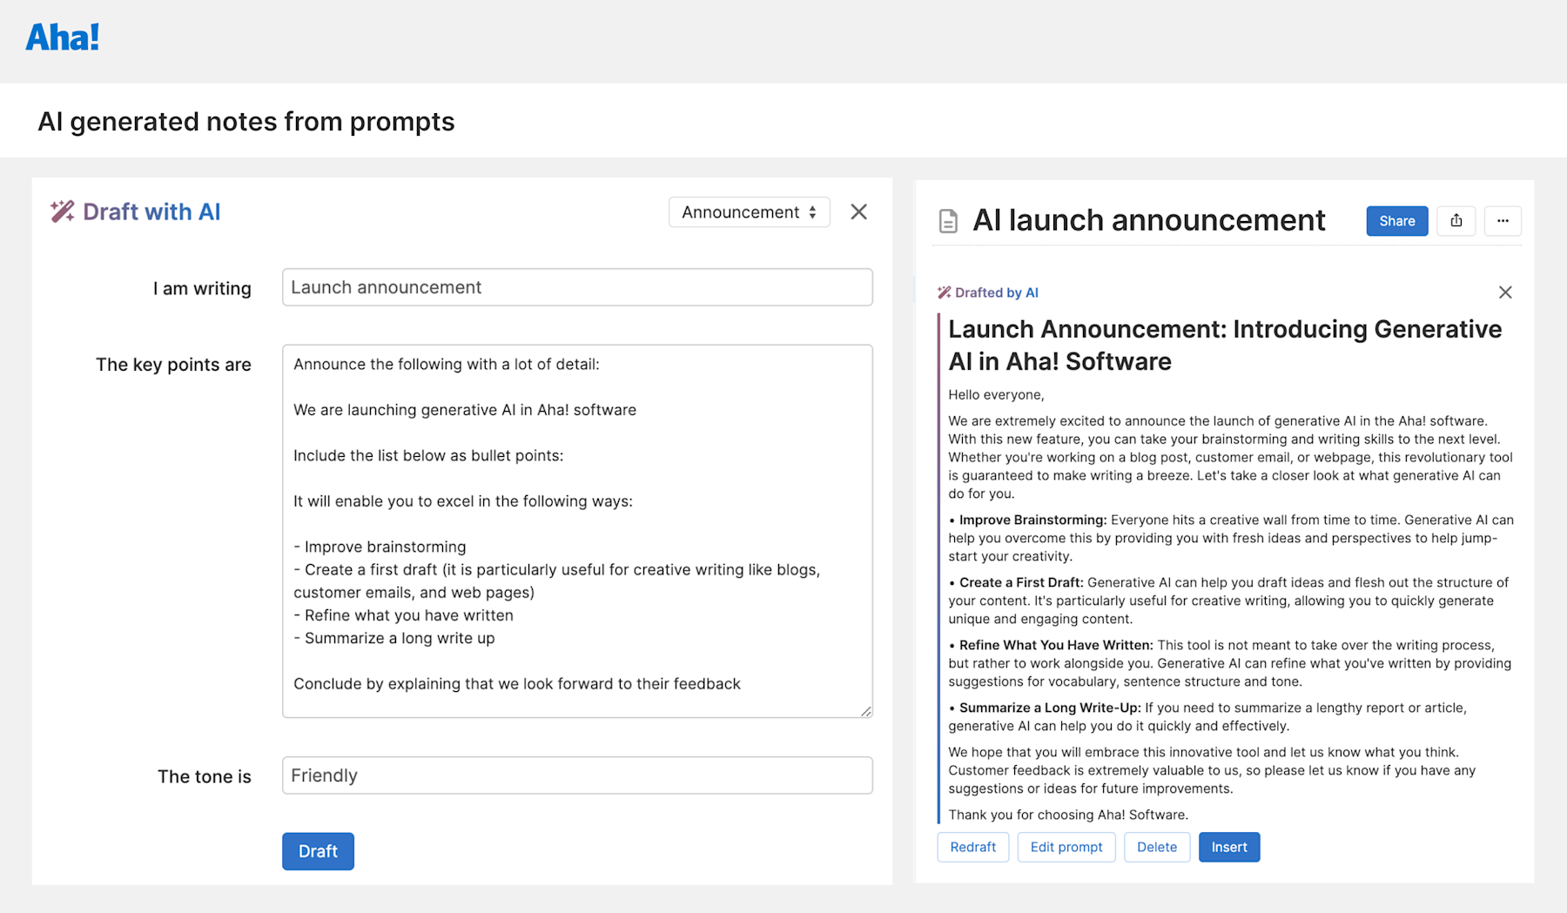The height and width of the screenshot is (913, 1567).
Task: Open the export/share arrow icon next to Share
Action: click(x=1456, y=220)
